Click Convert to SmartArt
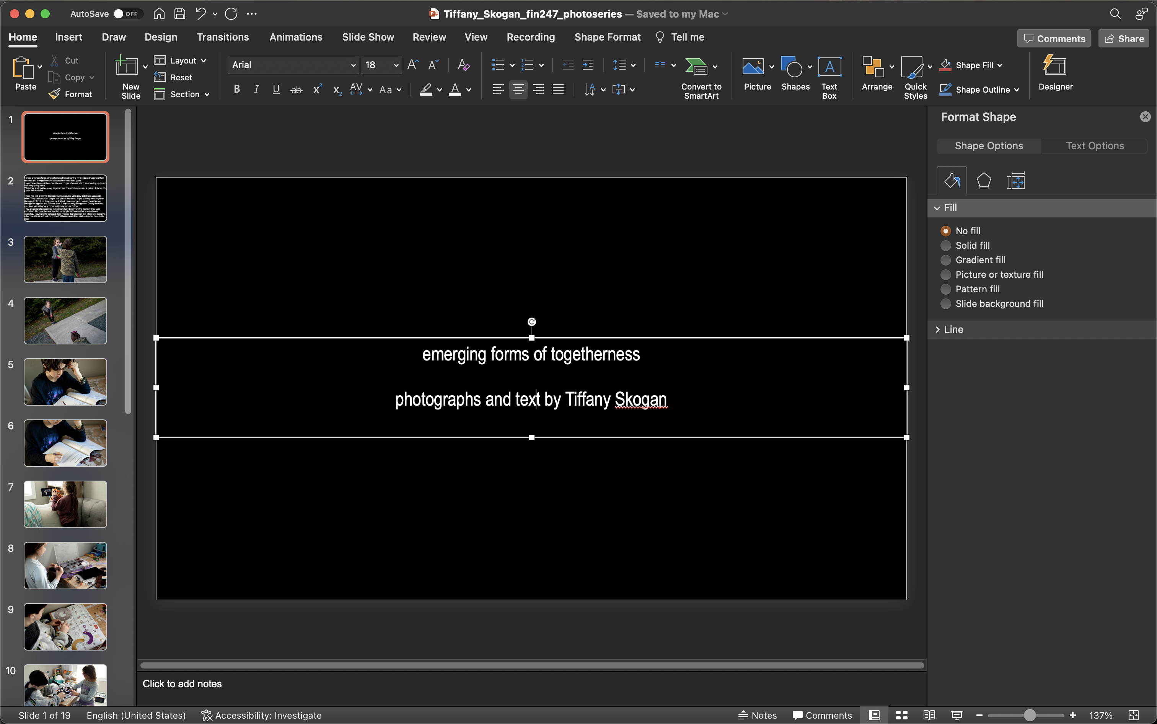Image resolution: width=1157 pixels, height=724 pixels. [701, 78]
